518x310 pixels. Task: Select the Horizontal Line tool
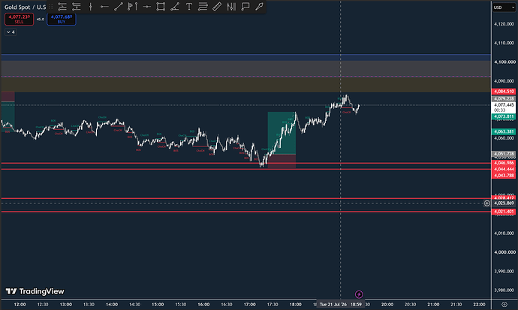(146, 7)
